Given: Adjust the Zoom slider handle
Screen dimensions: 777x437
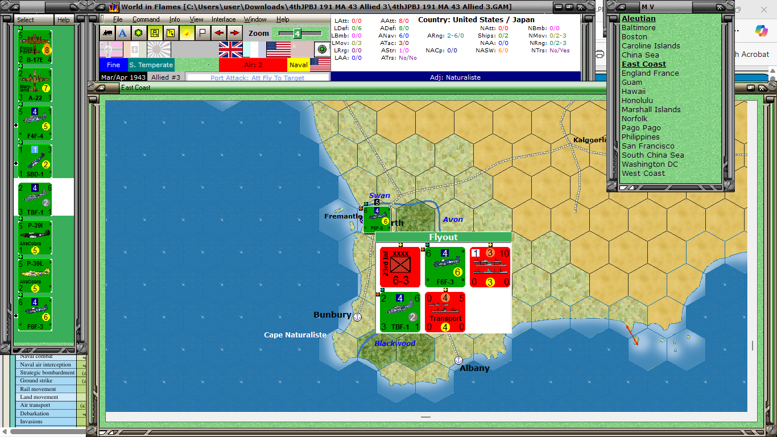Looking at the screenshot, I should pos(296,34).
